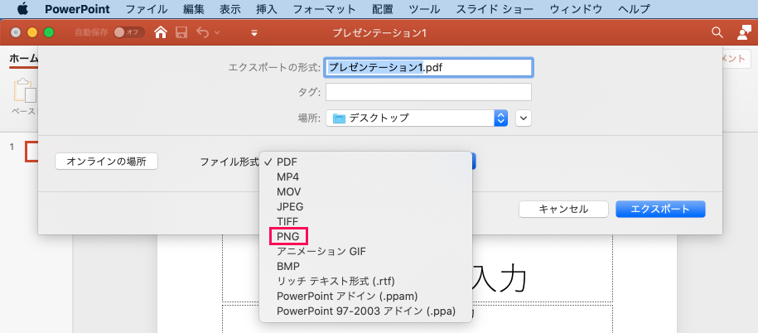Switch to the ホーム ribbon tab

pyautogui.click(x=24, y=59)
